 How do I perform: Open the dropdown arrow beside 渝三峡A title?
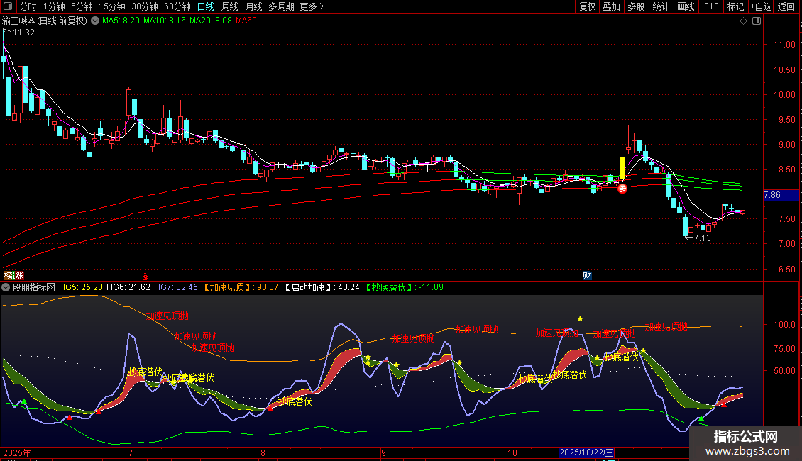95,21
